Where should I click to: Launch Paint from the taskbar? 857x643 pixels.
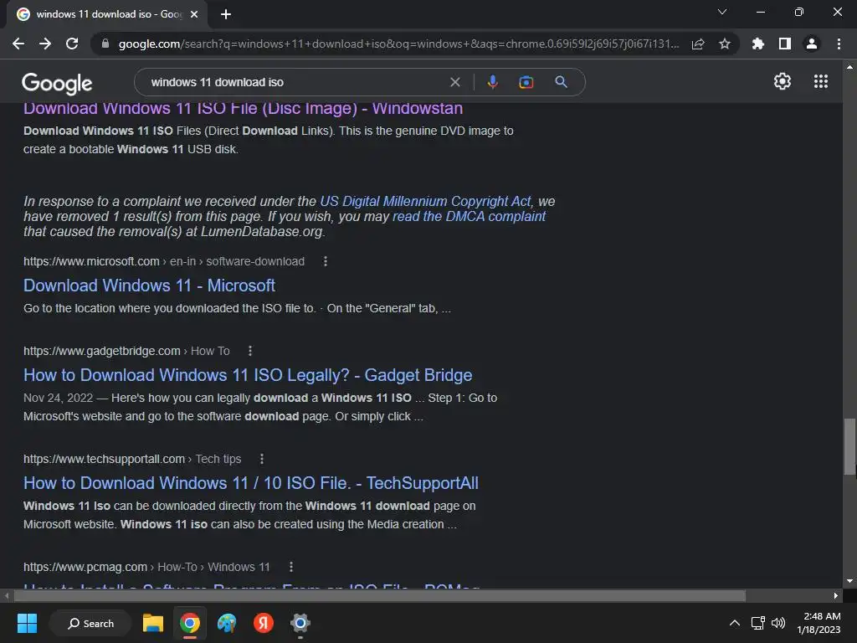226,623
